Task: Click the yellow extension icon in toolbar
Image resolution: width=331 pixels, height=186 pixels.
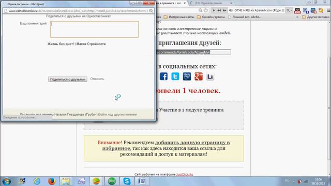Action: (x=321, y=10)
